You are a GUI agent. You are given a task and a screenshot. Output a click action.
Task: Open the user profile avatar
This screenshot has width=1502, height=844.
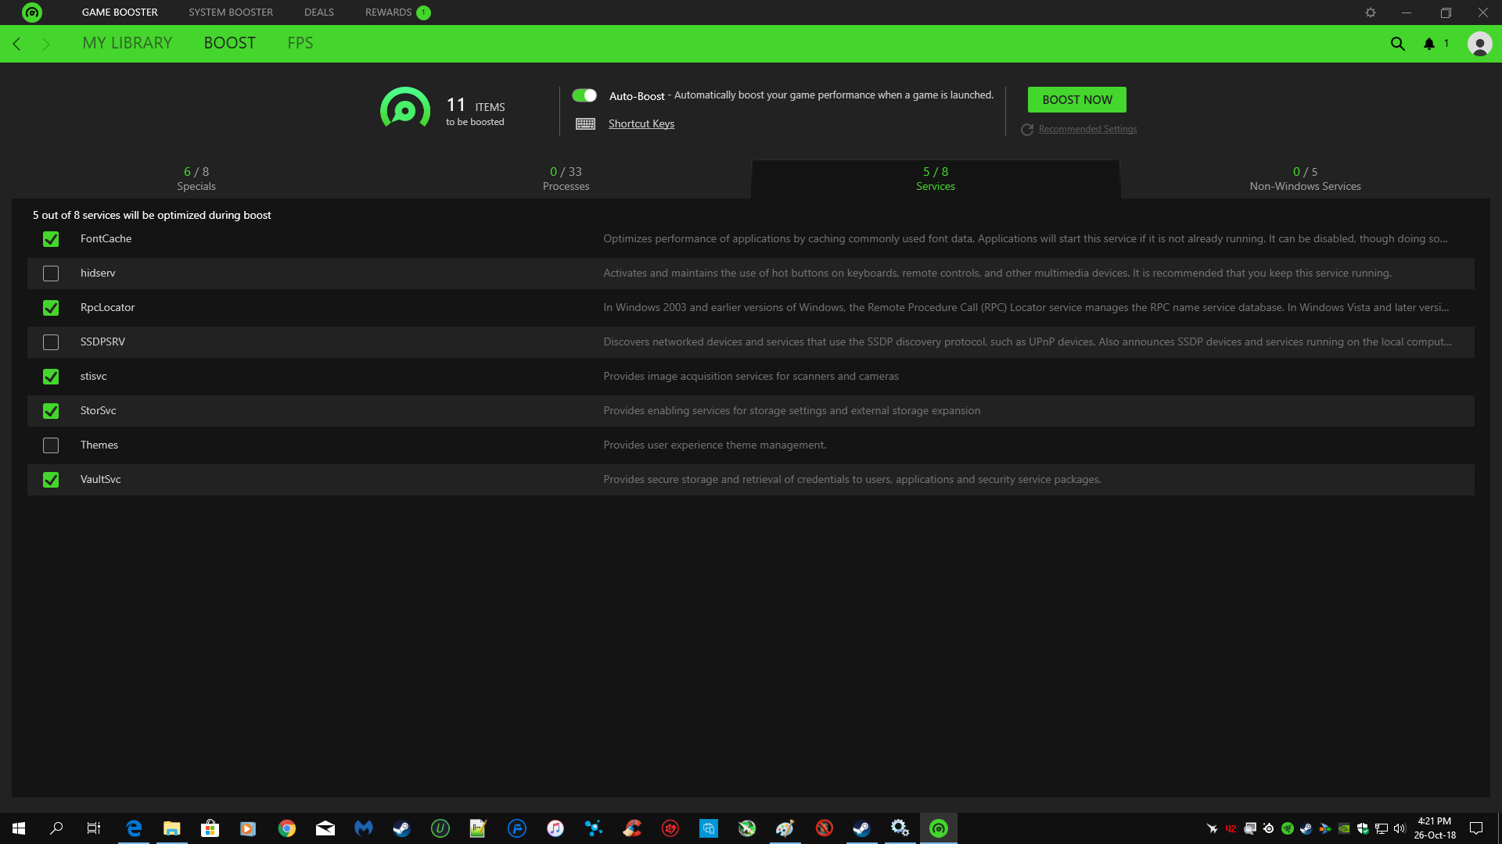(x=1479, y=44)
